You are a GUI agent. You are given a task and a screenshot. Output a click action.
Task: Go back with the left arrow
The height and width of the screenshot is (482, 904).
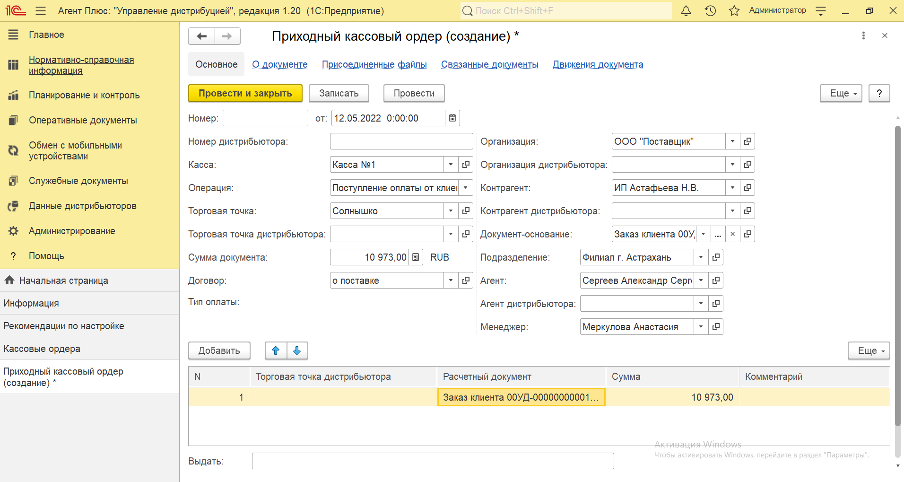(201, 36)
